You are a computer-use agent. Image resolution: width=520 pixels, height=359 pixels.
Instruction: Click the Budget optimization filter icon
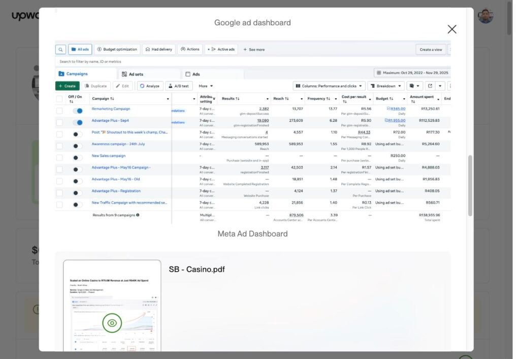coord(99,49)
